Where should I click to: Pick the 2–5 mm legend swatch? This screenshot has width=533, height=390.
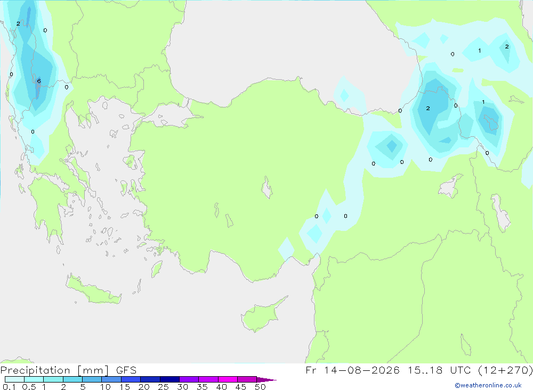point(72,379)
